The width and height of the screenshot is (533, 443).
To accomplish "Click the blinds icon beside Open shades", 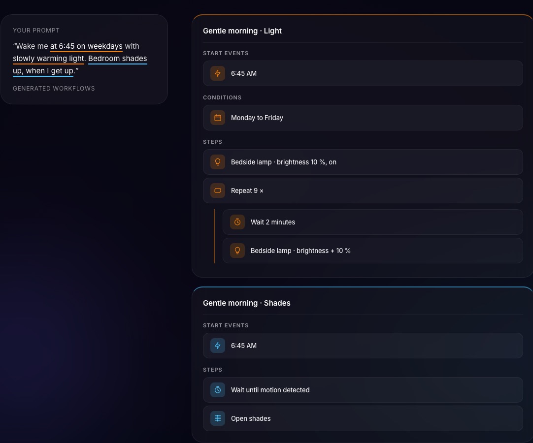I will [x=218, y=418].
